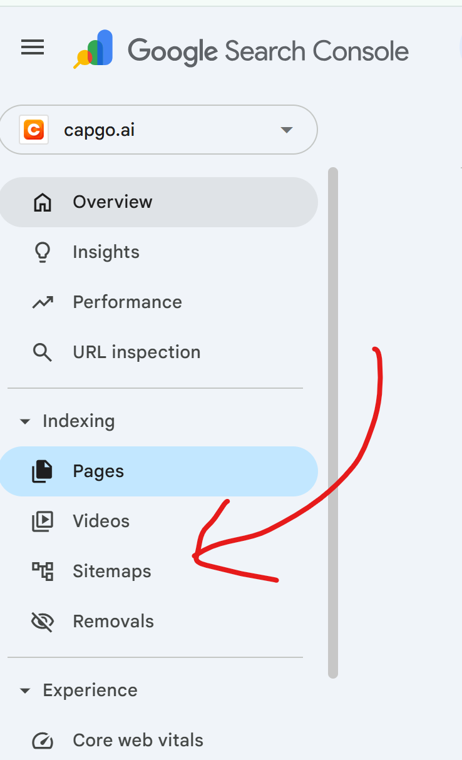
Task: Click the Performance trend-line icon
Action: click(x=42, y=302)
